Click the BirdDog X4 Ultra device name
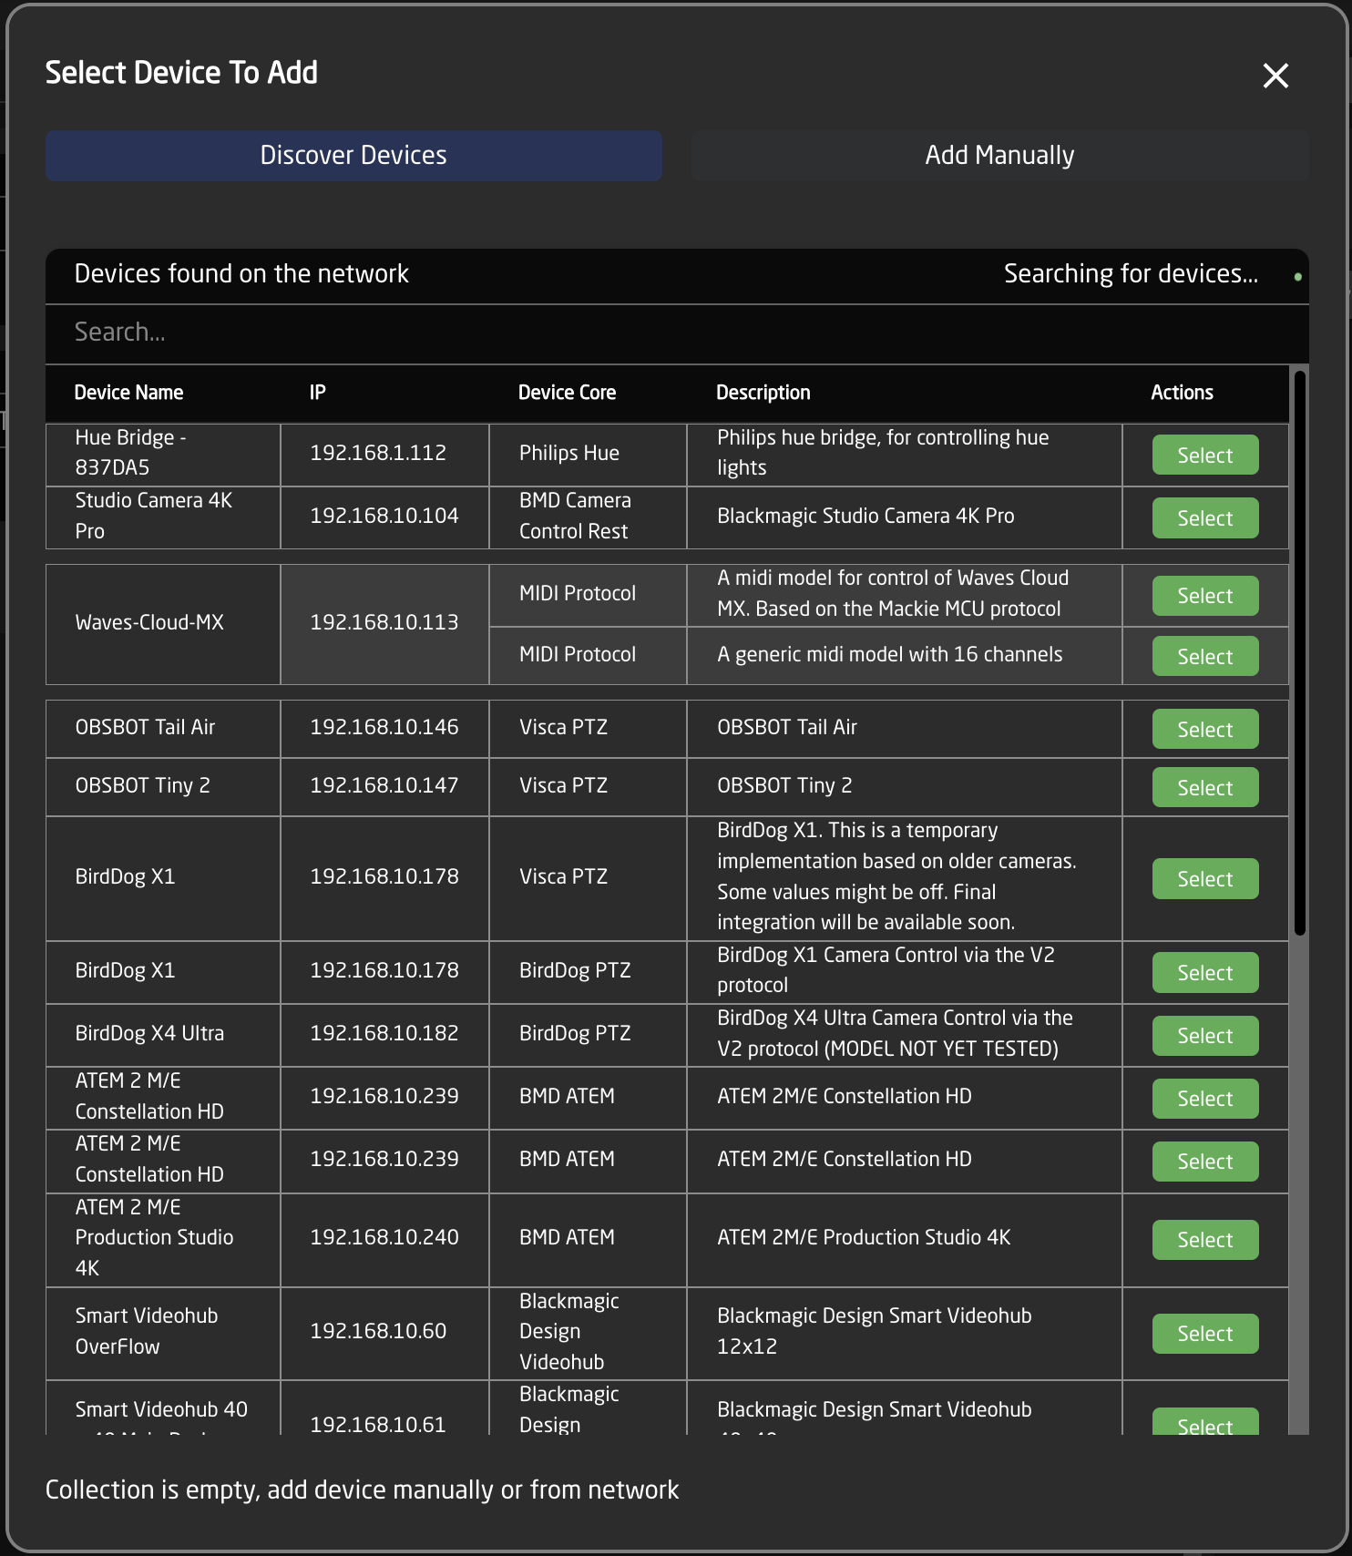This screenshot has width=1352, height=1556. click(149, 1033)
